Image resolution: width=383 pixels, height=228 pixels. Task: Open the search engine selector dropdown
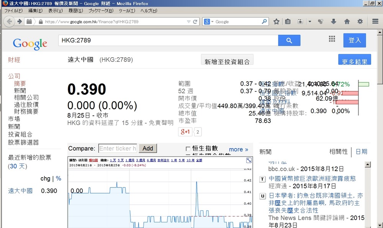pyautogui.click(x=212, y=22)
